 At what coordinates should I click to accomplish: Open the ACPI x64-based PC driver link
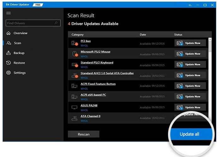[93, 95]
